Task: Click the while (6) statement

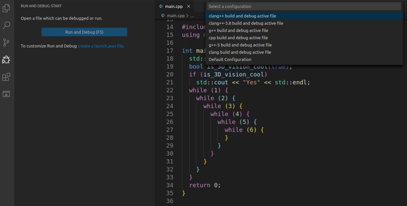Action: click(244, 130)
